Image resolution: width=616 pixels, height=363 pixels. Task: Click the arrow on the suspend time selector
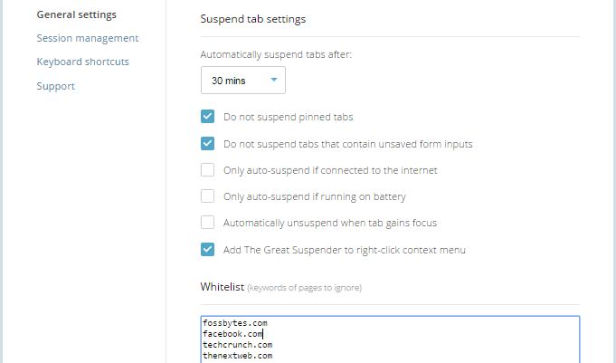coord(274,81)
